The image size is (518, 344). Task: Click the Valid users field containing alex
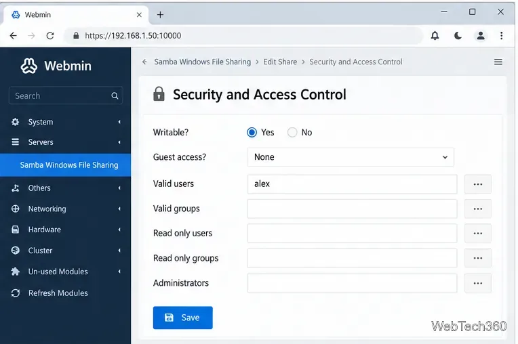point(352,184)
